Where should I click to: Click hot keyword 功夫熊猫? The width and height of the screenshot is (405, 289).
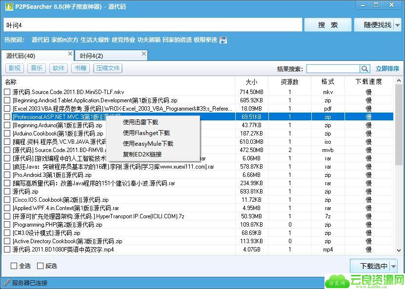coord(149,40)
